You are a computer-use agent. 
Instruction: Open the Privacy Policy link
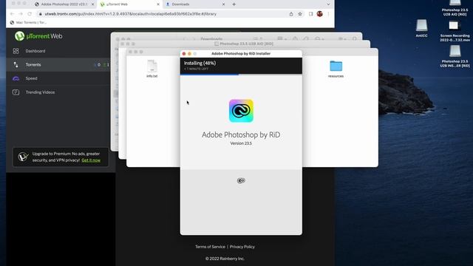click(x=242, y=247)
